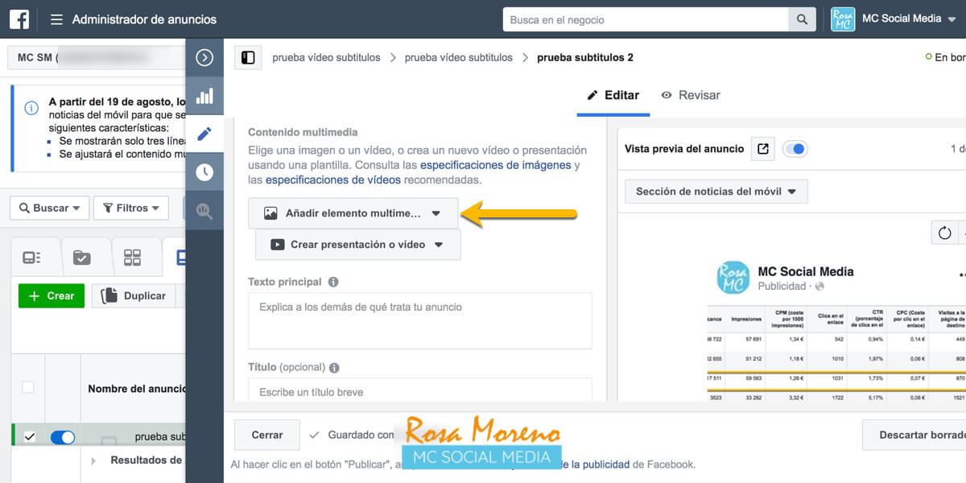Click the blue info icon in notice banner
Image resolution: width=966 pixels, height=483 pixels.
(x=31, y=108)
